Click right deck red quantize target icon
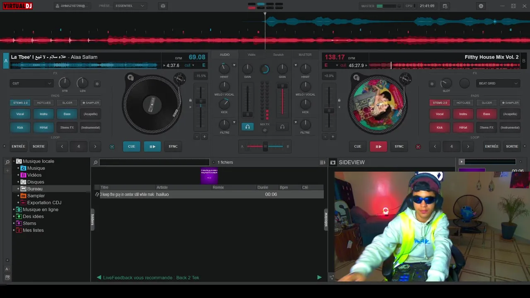The width and height of the screenshot is (530, 298). pyautogui.click(x=418, y=147)
